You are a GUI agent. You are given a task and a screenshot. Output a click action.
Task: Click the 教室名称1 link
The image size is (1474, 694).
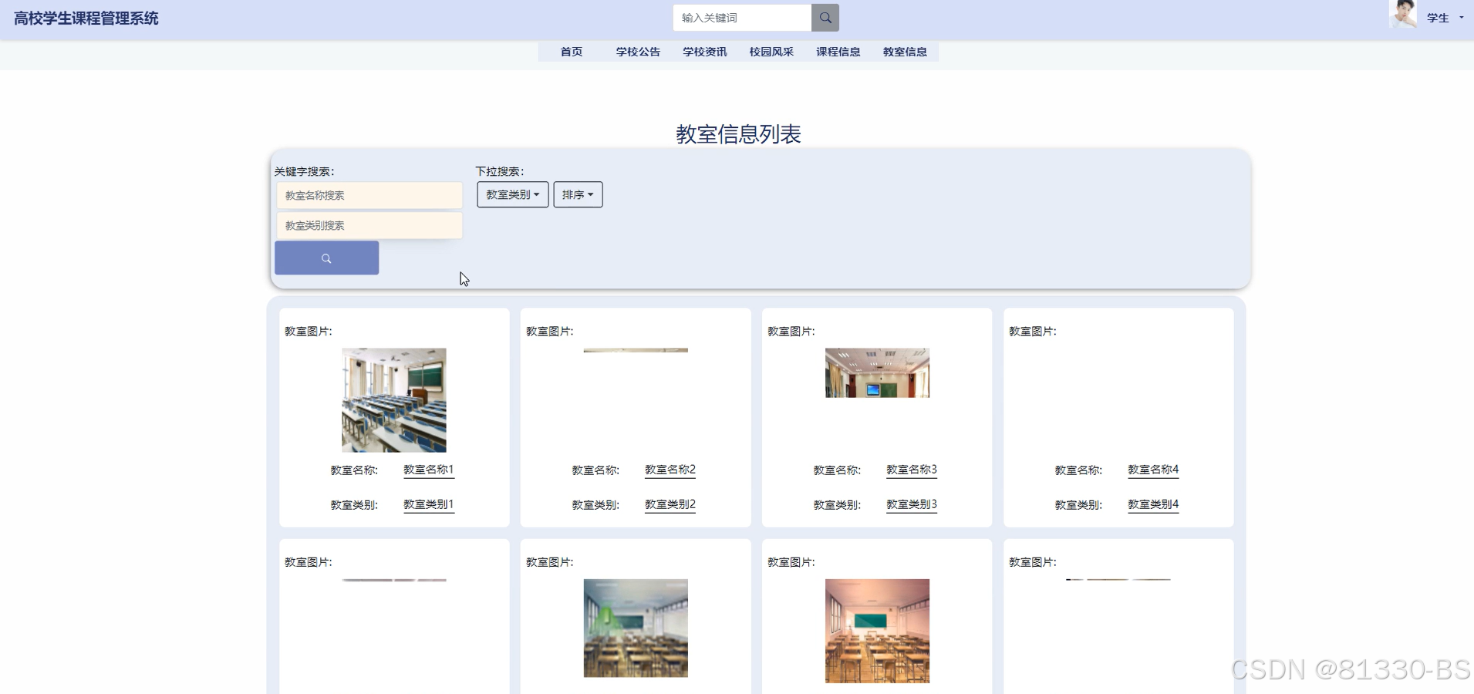click(429, 470)
